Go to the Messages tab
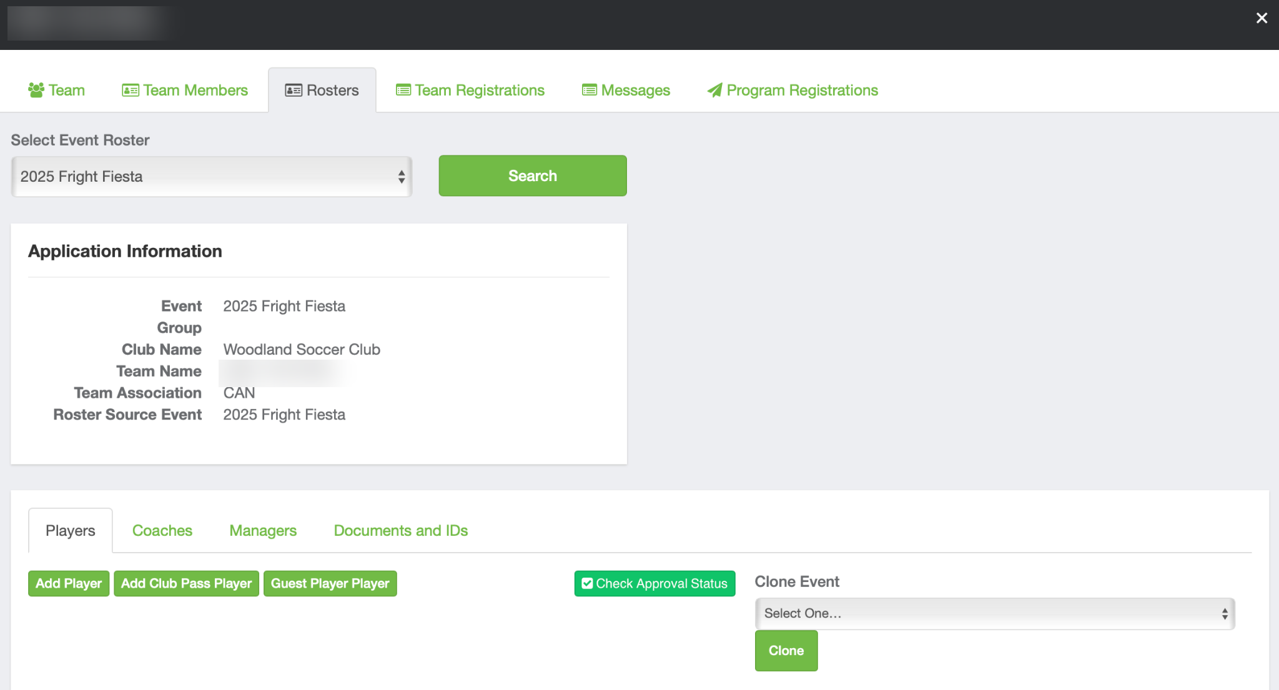Viewport: 1279px width, 690px height. tap(626, 91)
